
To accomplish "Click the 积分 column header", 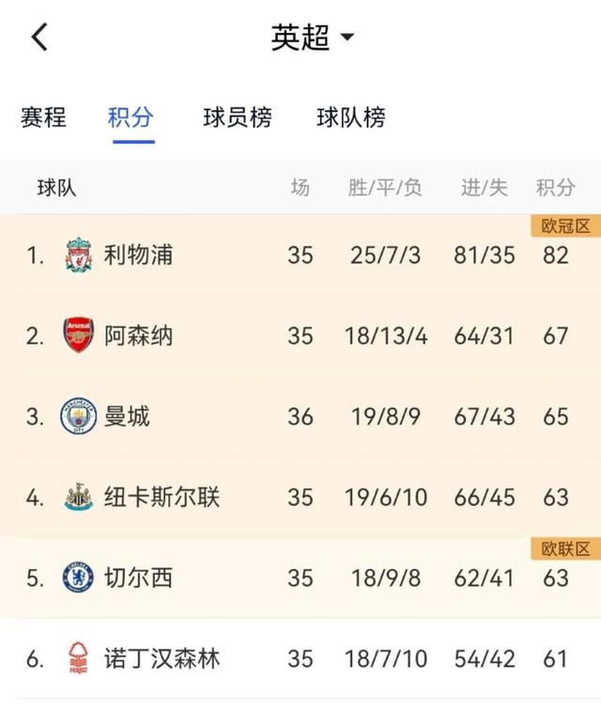I will 555,188.
